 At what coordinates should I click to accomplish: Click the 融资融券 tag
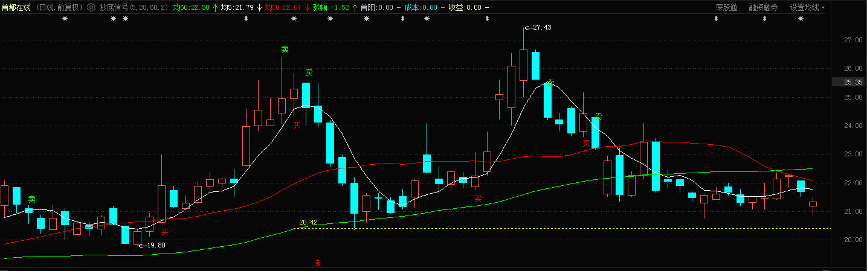tap(764, 7)
